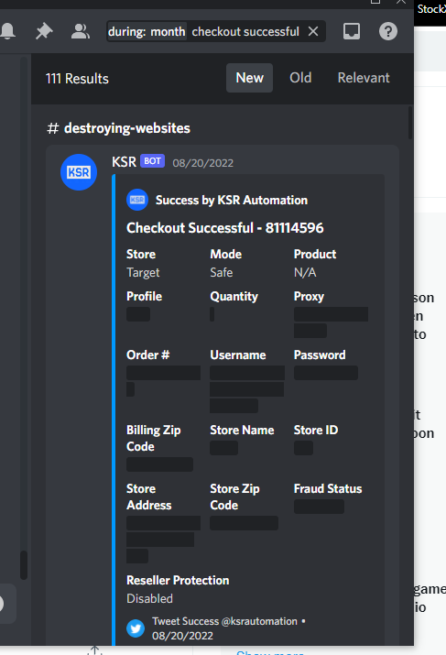This screenshot has height=655, width=446.
Task: Click the 'Username' field label
Action: tap(238, 355)
